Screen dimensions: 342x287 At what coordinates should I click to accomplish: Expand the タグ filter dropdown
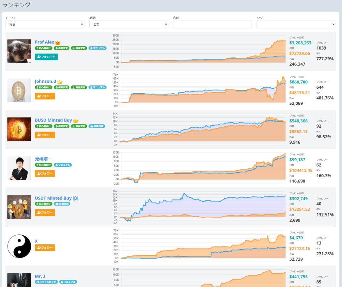click(296, 24)
